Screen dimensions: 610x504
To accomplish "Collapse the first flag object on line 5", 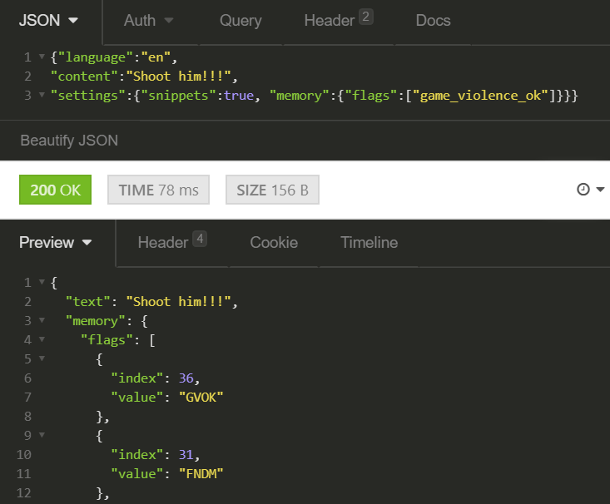I will click(x=42, y=358).
